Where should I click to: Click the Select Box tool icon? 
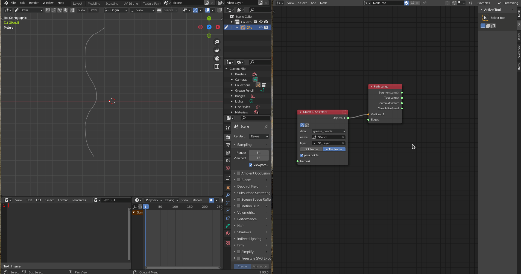485,18
